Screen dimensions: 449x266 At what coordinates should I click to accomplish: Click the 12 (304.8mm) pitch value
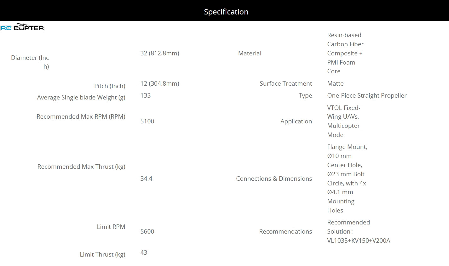[x=160, y=83]
